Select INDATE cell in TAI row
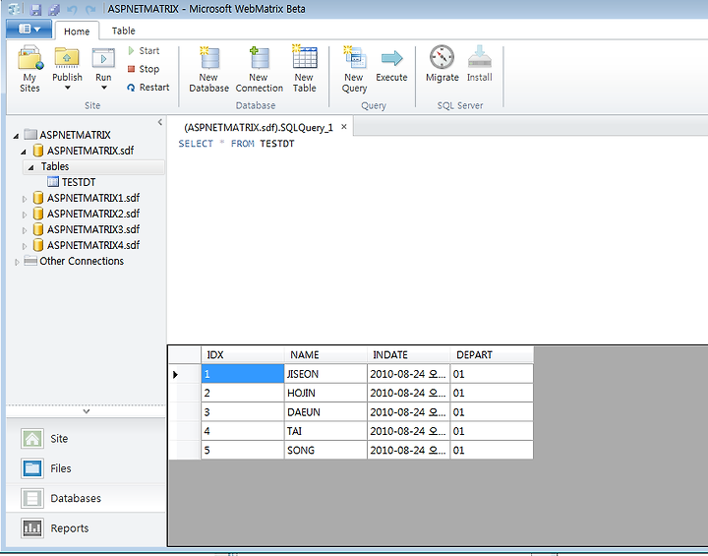708x556 pixels. pos(409,431)
